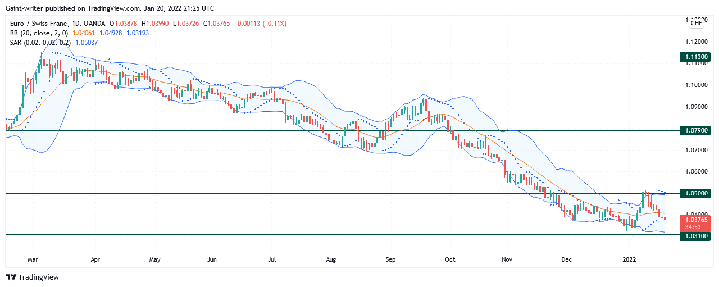
Task: Click the 1.07000 price scale label
Action: point(696,150)
